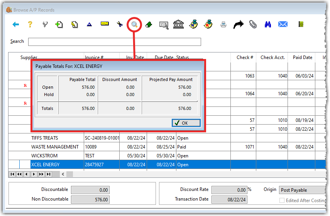Screen dimensions: 330x216
Task: Click the gray tooth-shaped toolbar icon
Action: [x=45, y=25]
